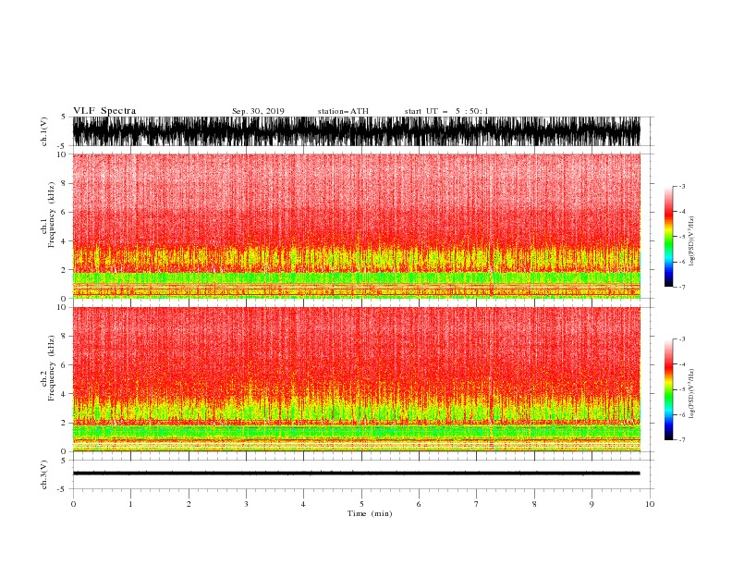Click the ch.1 PSD color scale bar
Screen dimensions: 732x566
668,237
